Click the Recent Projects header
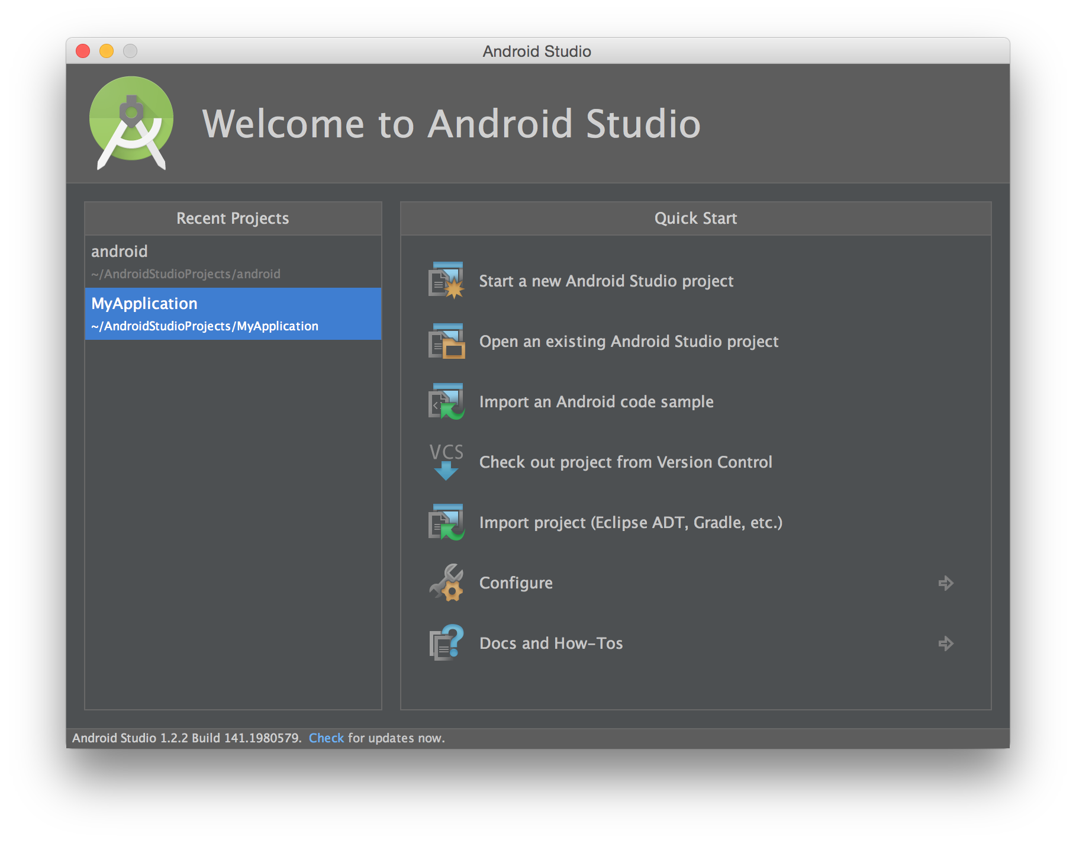The image size is (1076, 843). pyautogui.click(x=233, y=218)
